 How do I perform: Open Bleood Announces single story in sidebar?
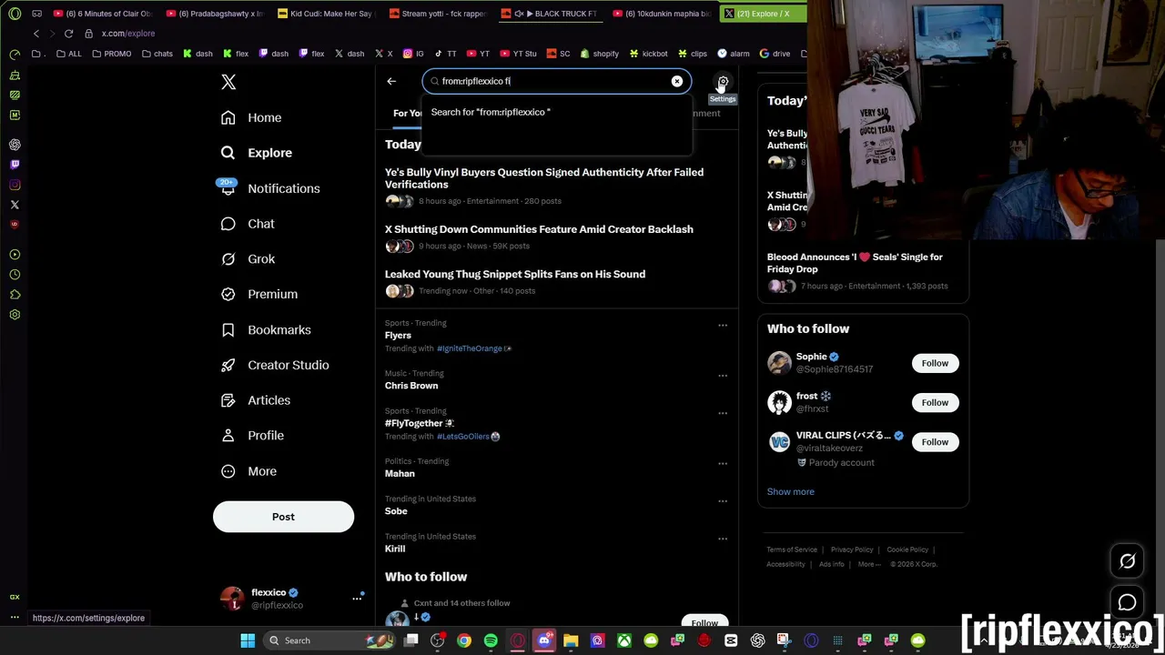[x=855, y=263]
